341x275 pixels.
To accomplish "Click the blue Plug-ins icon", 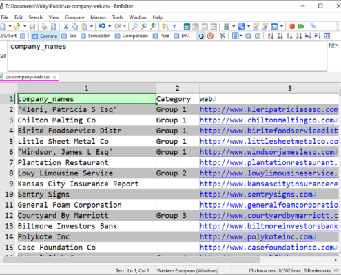I will click(241, 26).
